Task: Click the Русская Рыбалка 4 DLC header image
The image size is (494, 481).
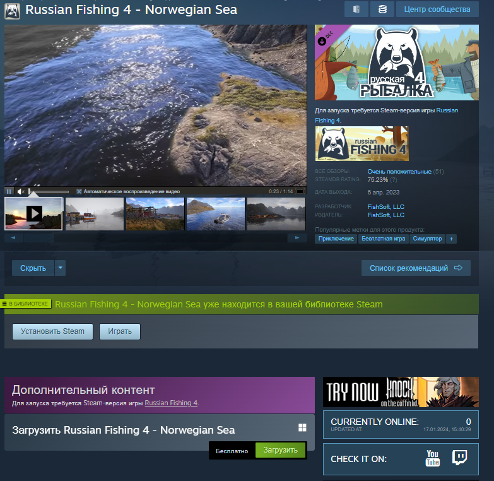Action: point(397,62)
